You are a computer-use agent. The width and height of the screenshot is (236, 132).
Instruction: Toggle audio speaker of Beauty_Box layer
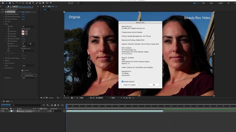pos(3,111)
